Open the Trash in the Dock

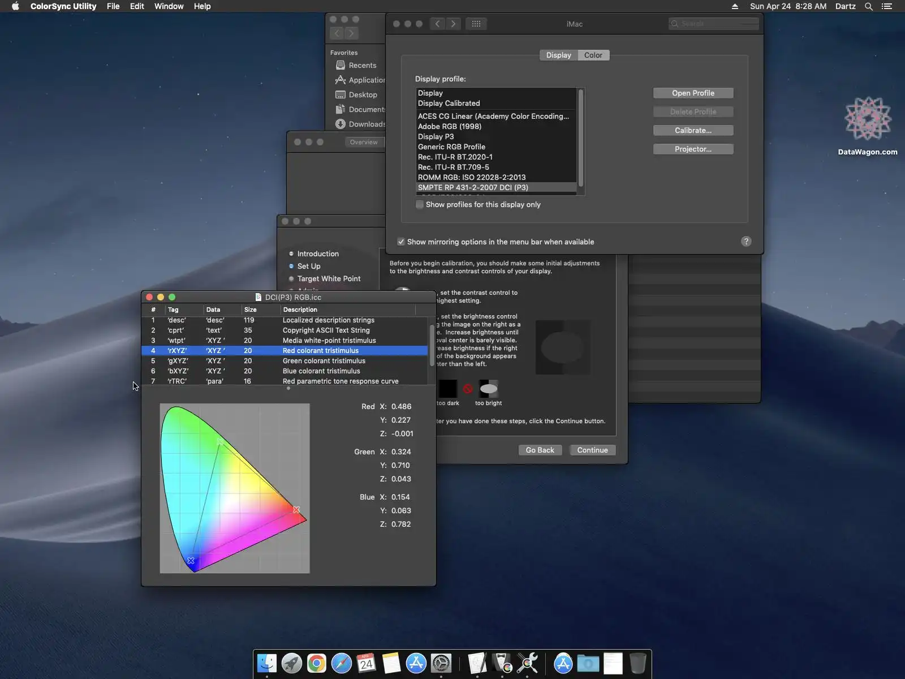(637, 663)
